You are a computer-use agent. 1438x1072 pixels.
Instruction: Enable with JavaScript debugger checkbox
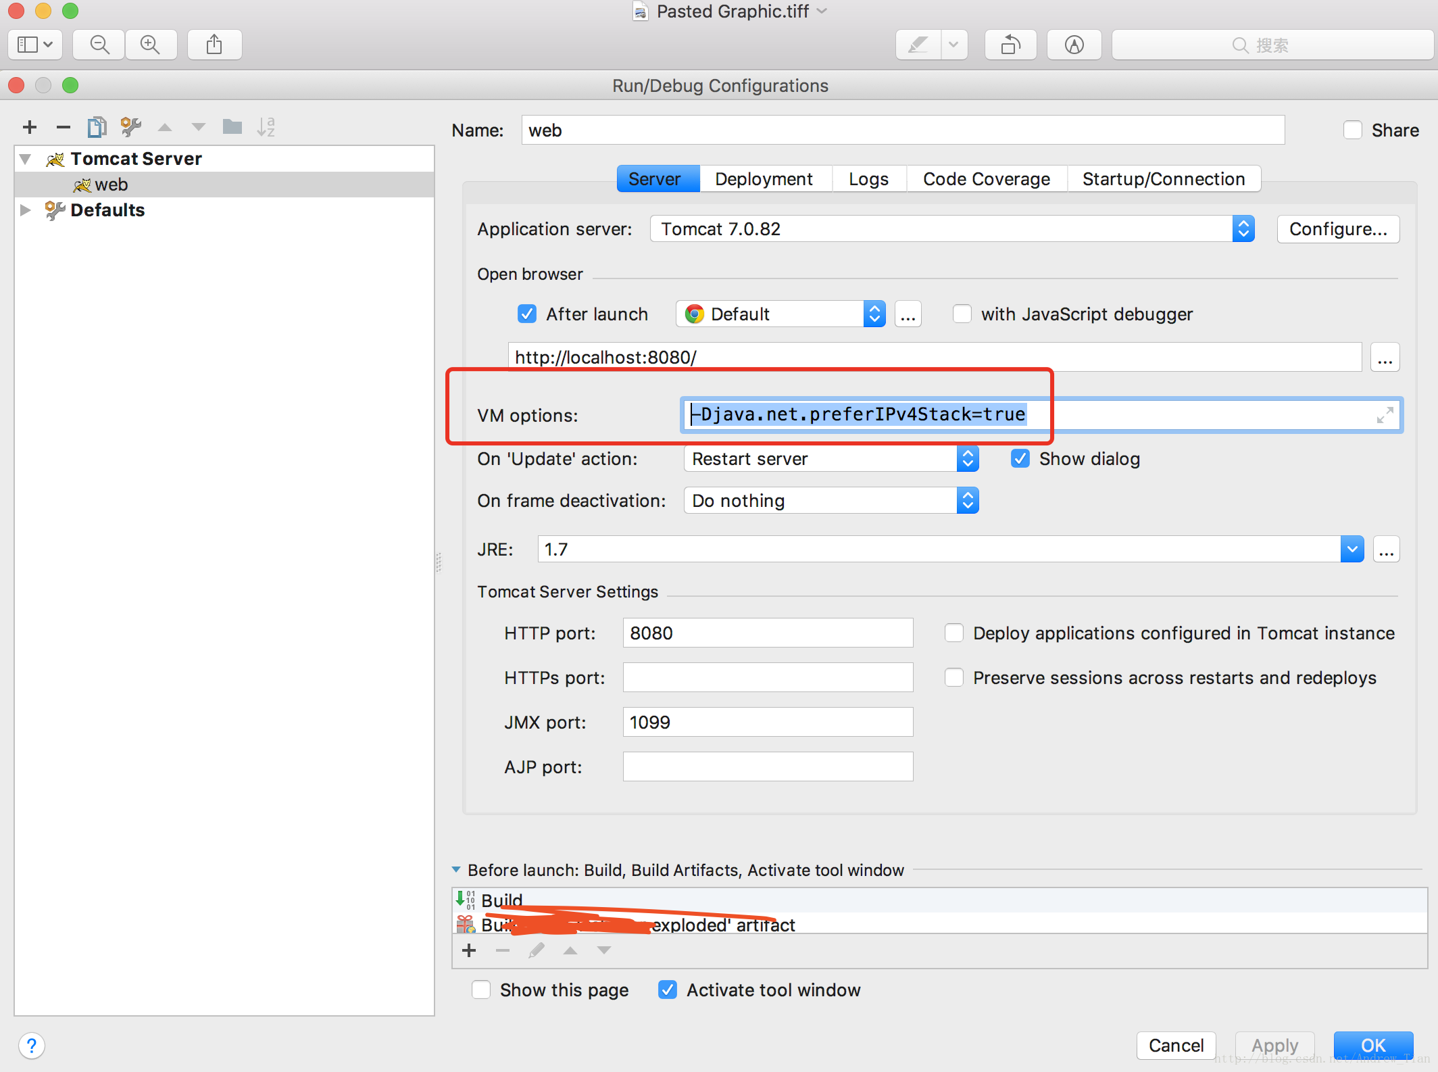click(x=962, y=314)
